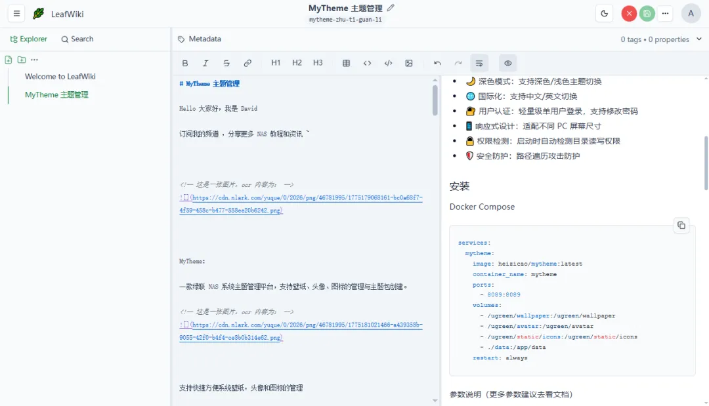
Task: Switch to the Explorer tab
Action: [28, 39]
